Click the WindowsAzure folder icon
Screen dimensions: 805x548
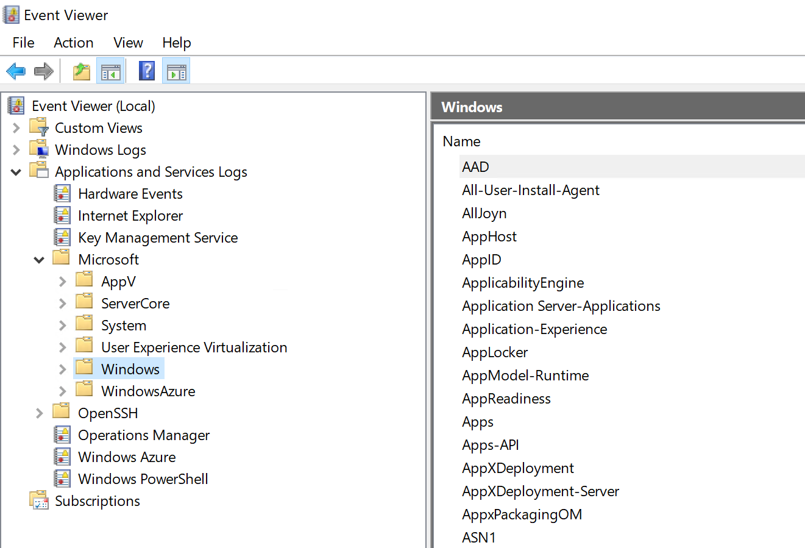(84, 390)
